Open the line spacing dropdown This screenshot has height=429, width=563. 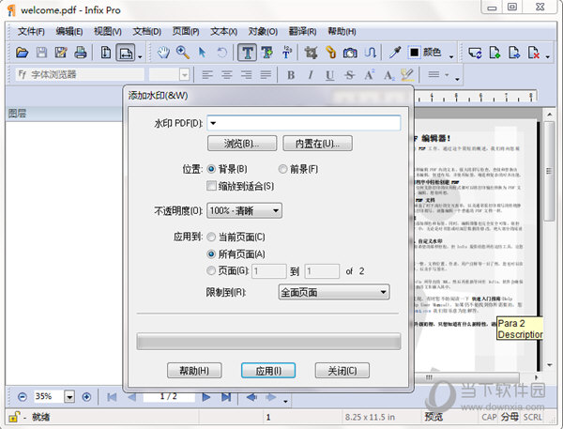(x=447, y=75)
